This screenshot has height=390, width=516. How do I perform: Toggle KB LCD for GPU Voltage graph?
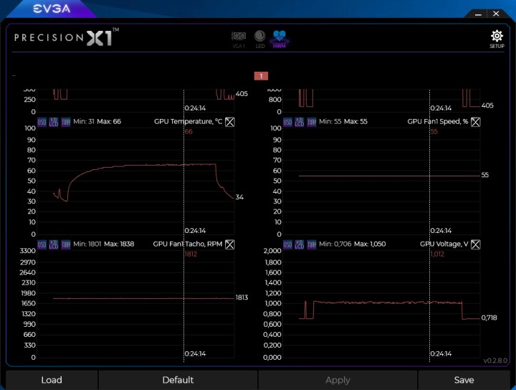[x=300, y=244]
